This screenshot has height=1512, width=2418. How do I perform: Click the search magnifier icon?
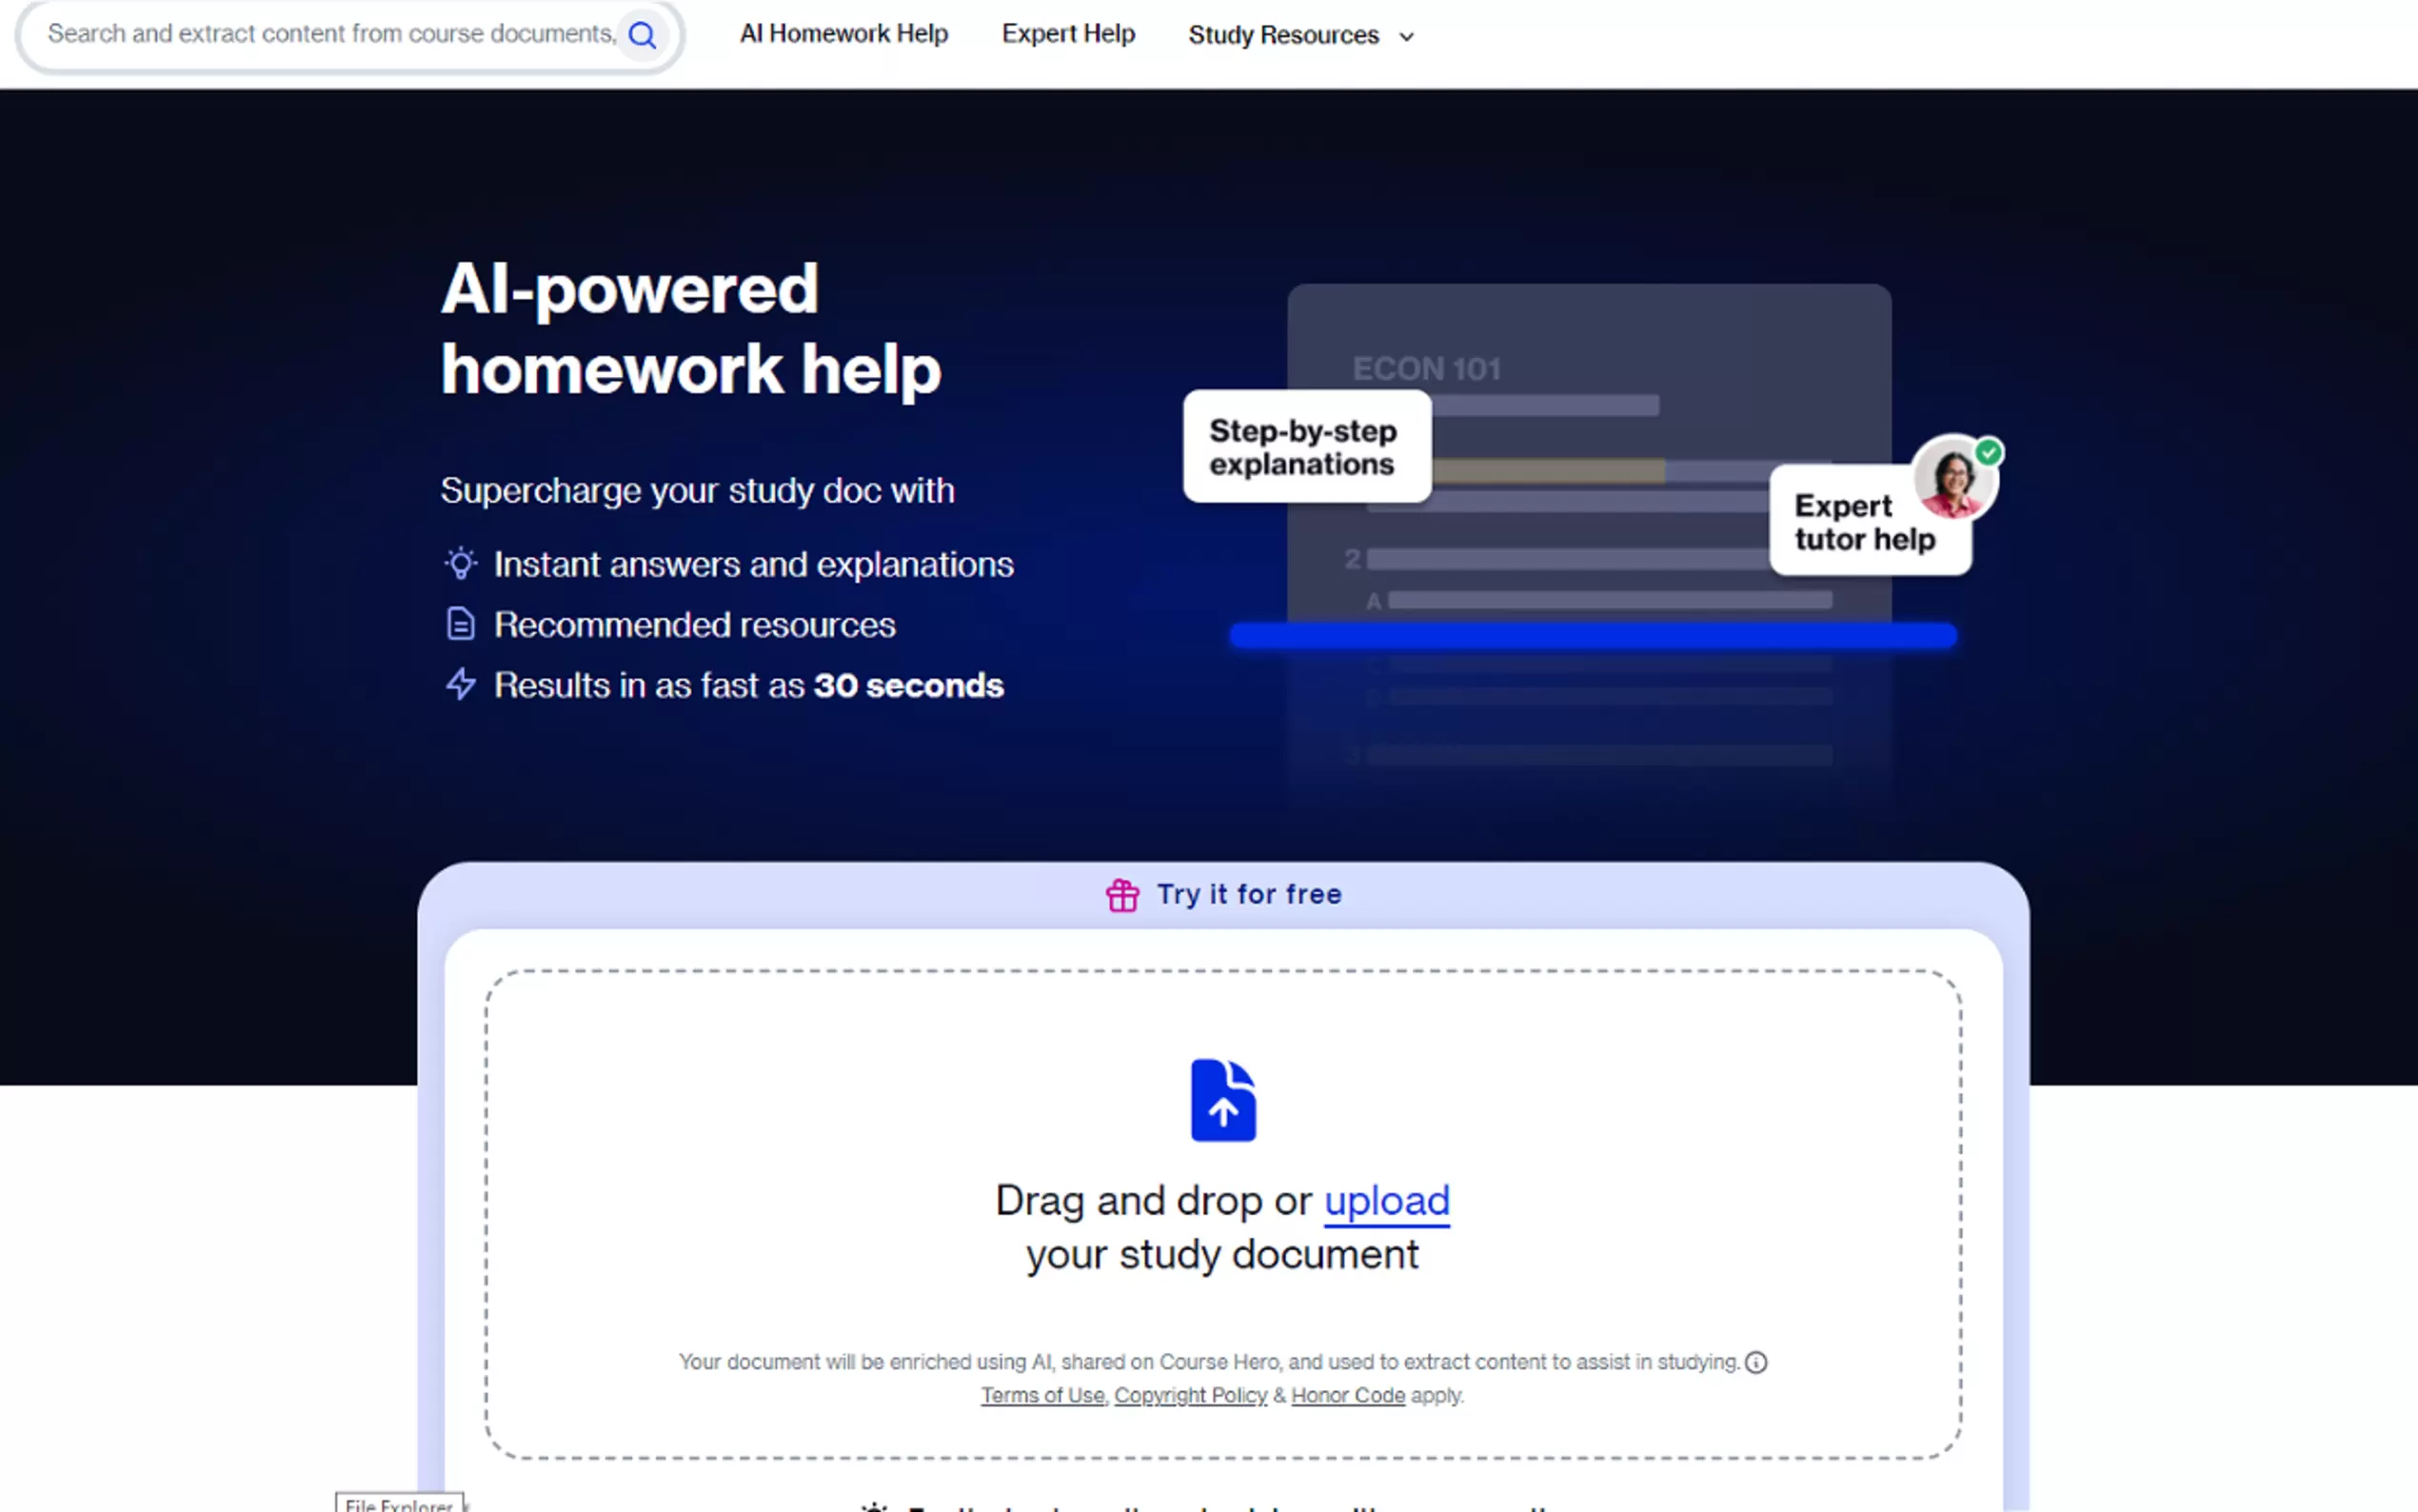pyautogui.click(x=643, y=34)
